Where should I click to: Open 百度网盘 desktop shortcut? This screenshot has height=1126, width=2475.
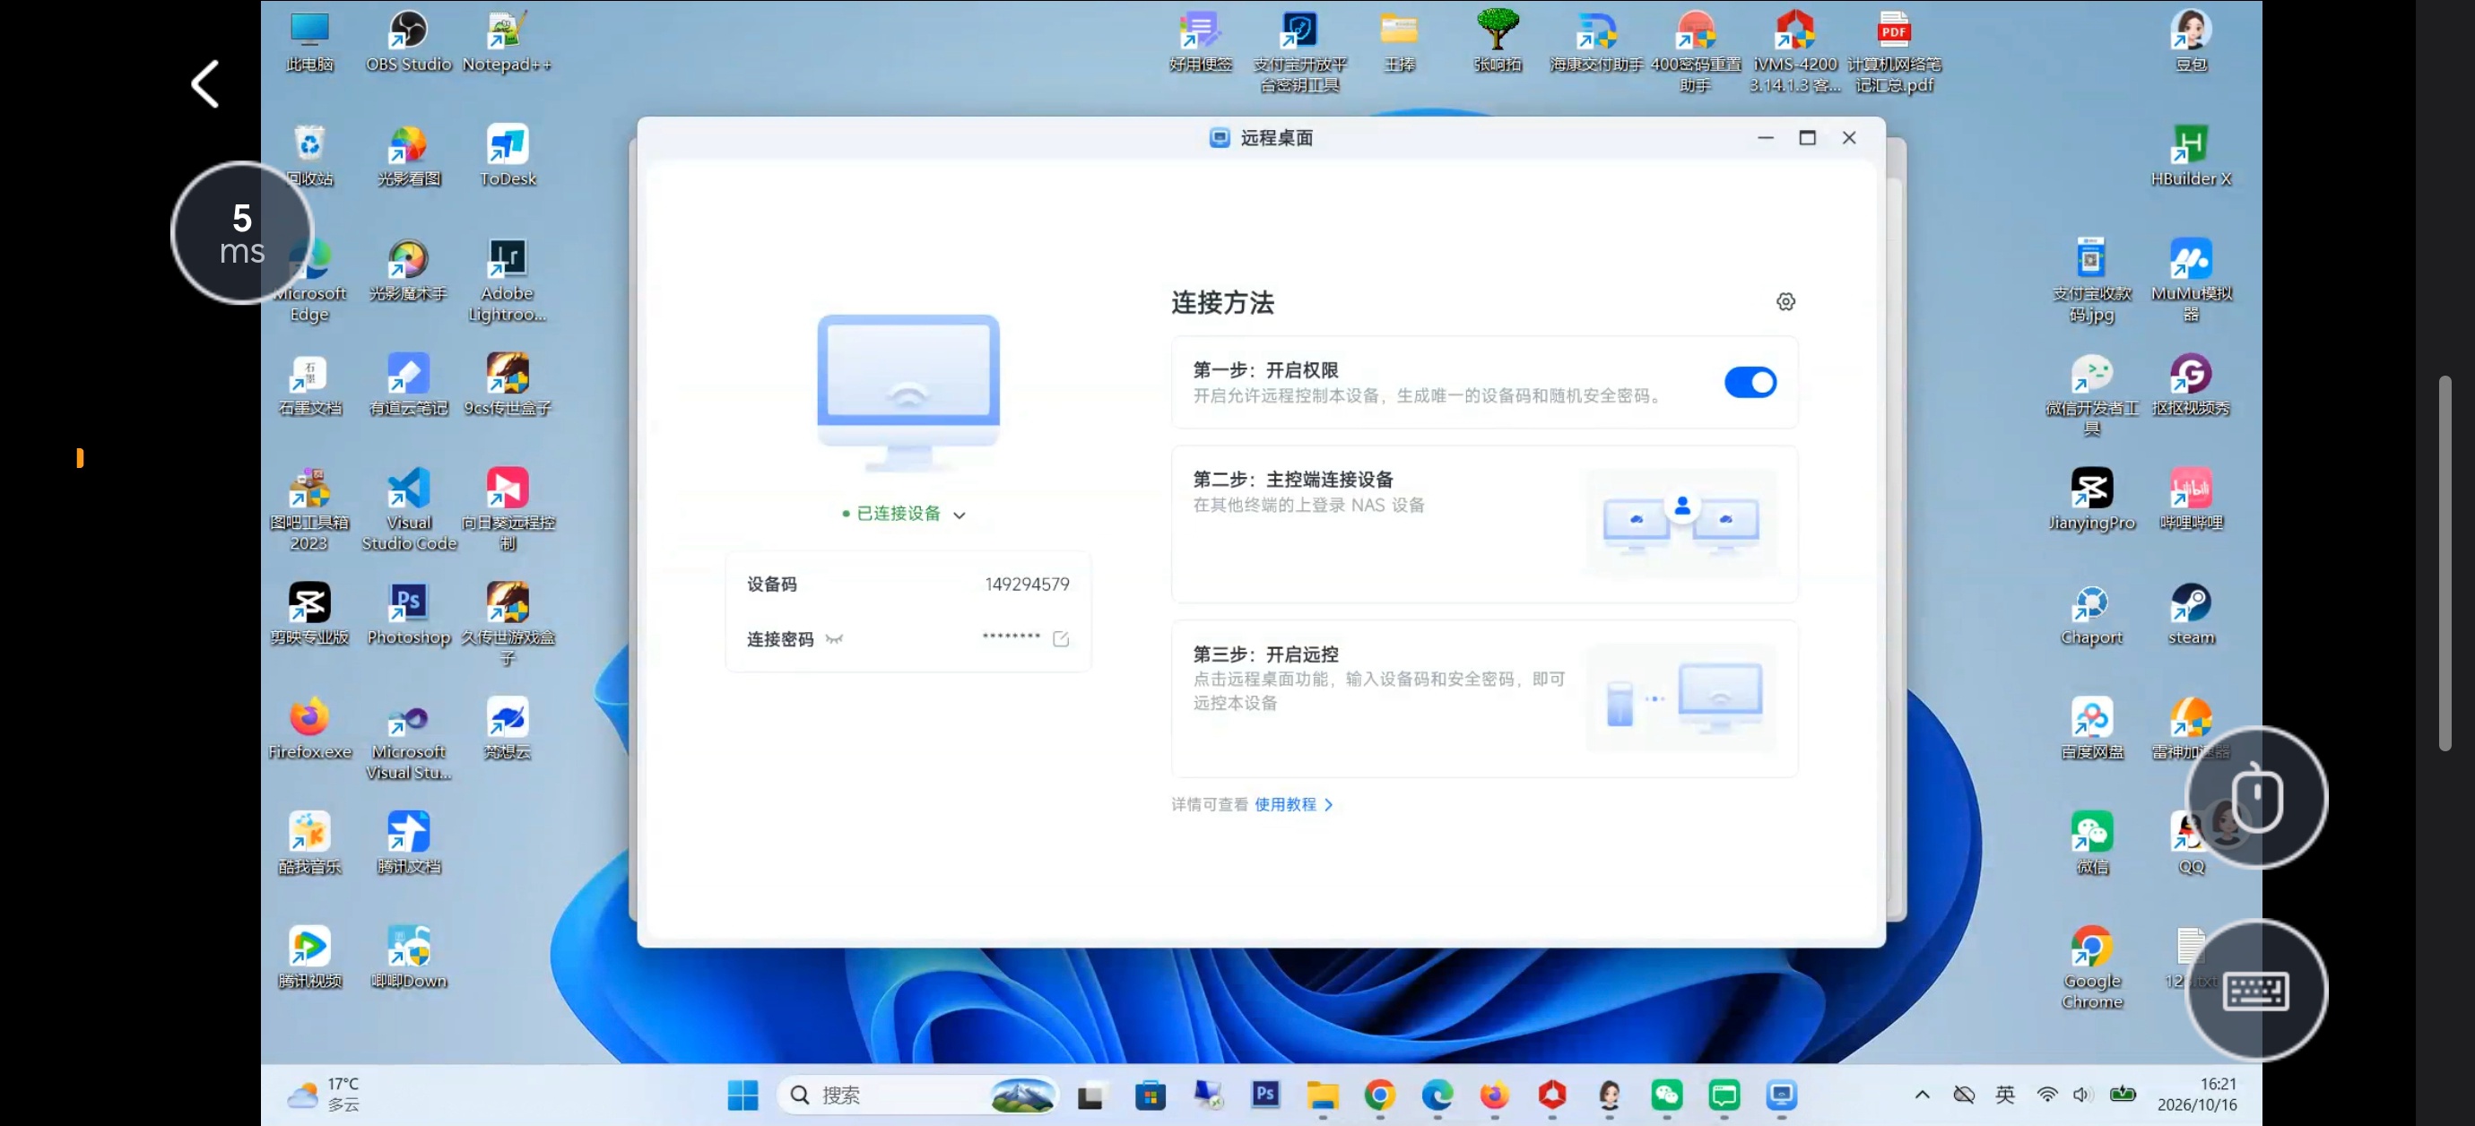tap(2091, 728)
